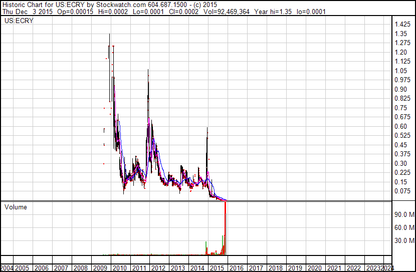Select the 2022 year label

[354, 268]
